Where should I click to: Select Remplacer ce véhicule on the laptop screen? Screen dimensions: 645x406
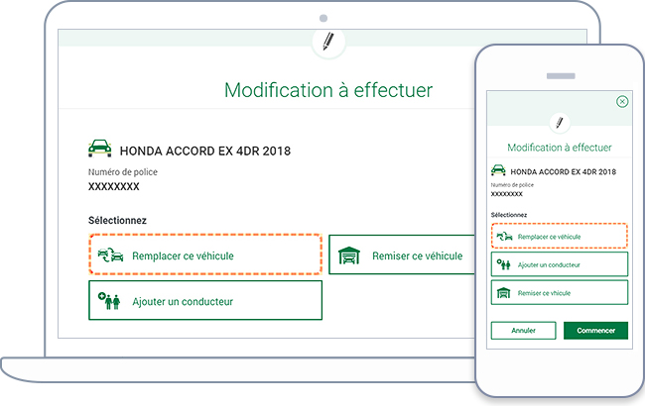tap(205, 254)
